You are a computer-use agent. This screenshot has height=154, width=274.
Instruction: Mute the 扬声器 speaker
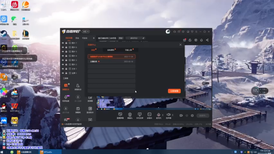click(169, 116)
